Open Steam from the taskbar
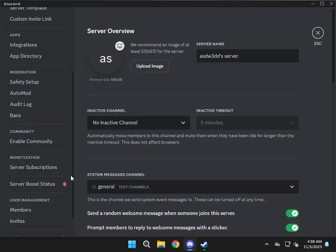Screen dimensions: 336x252 tap(204, 244)
